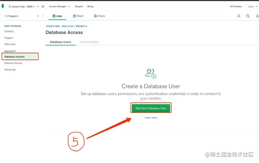Click the LPOVE'S ORG breadcrumb link

(59, 26)
